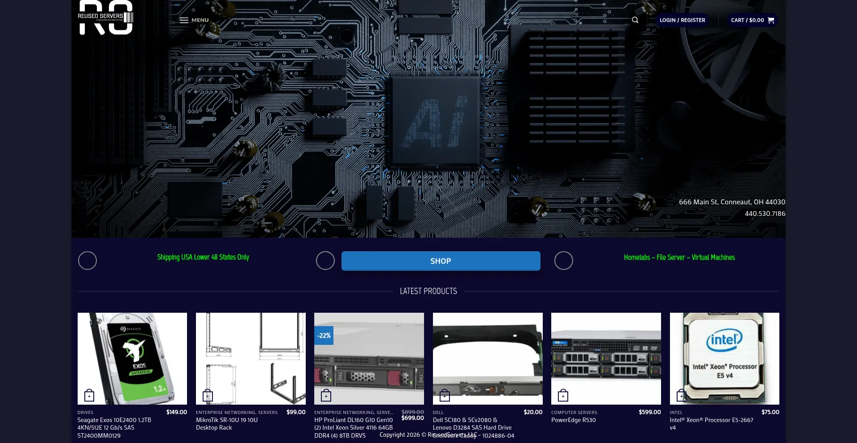Quick-add the Seagate Exos drive to cart
This screenshot has width=857, height=443.
tap(89, 395)
